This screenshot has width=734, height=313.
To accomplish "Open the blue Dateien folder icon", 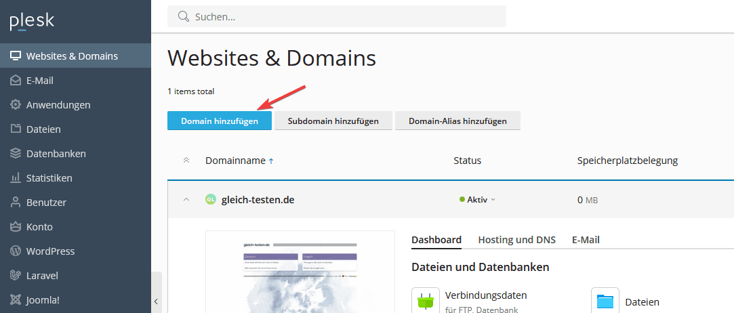I will (x=605, y=301).
